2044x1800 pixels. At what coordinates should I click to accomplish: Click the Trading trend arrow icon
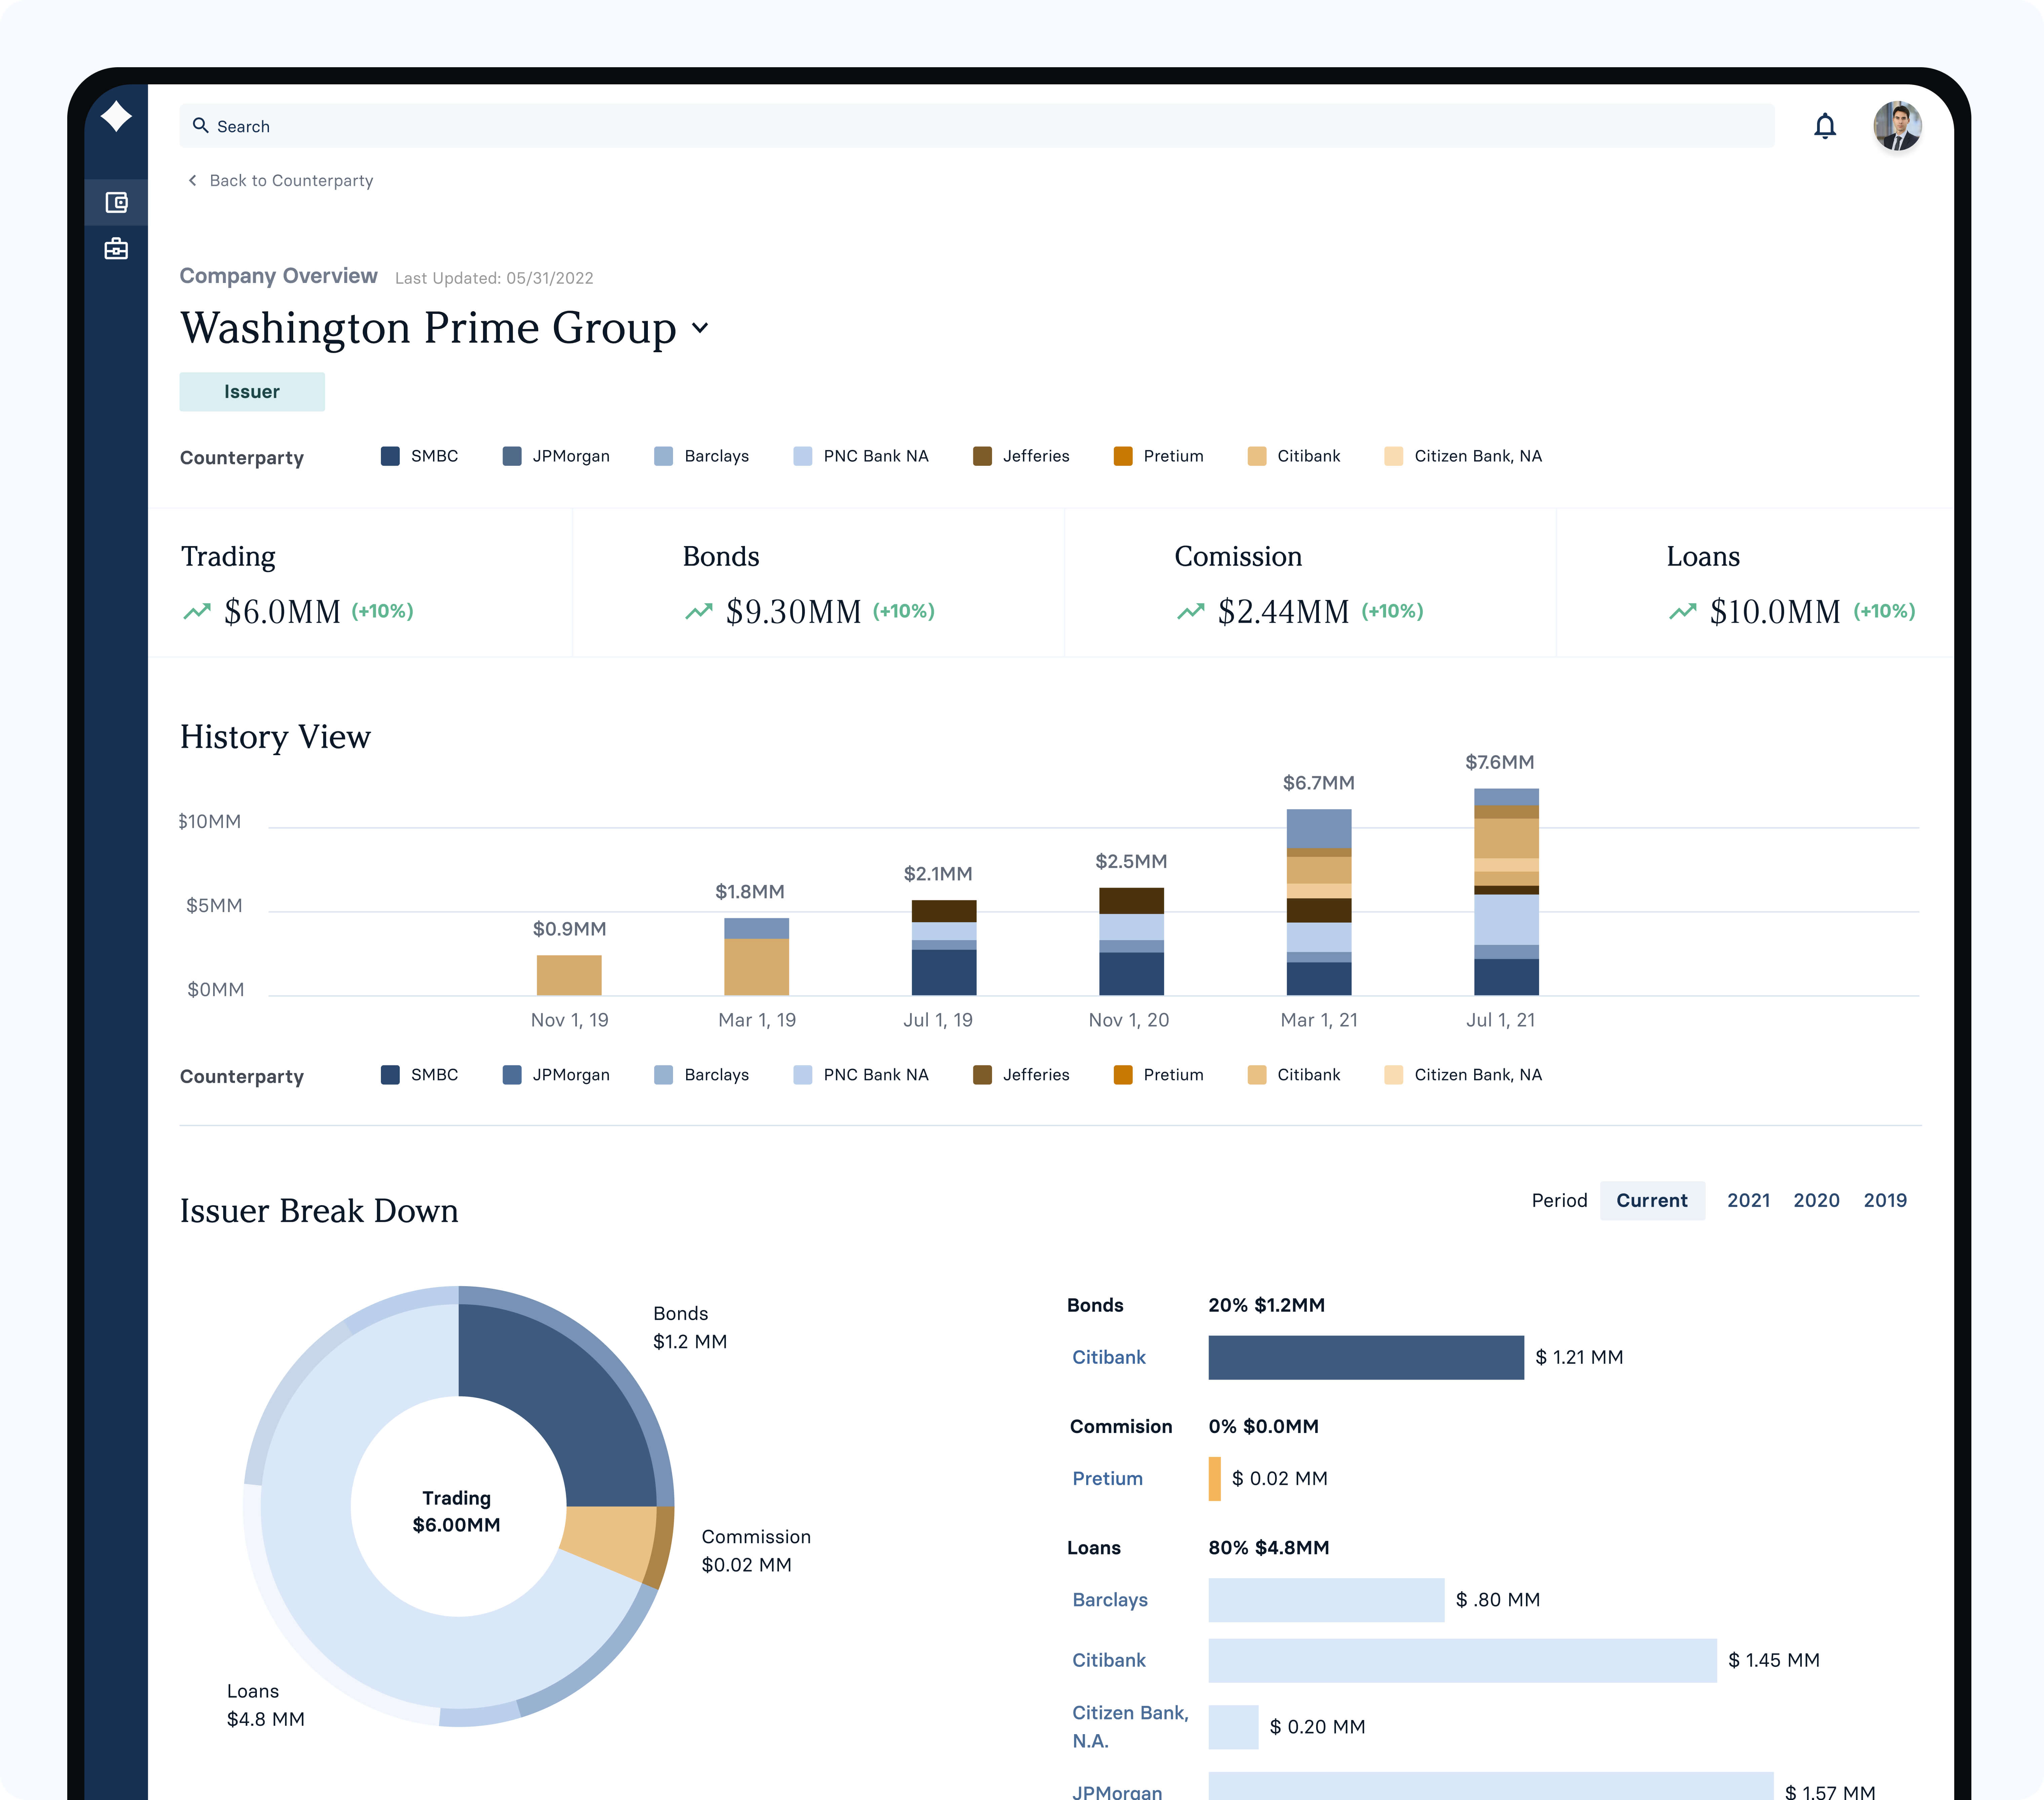pyautogui.click(x=197, y=612)
